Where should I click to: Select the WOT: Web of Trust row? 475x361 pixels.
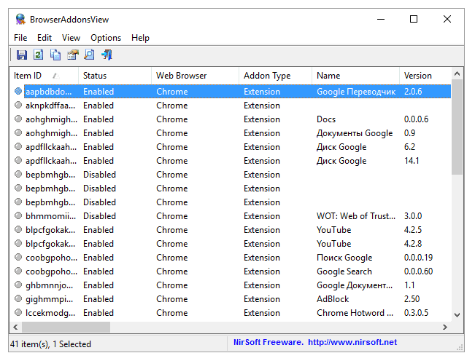point(355,216)
